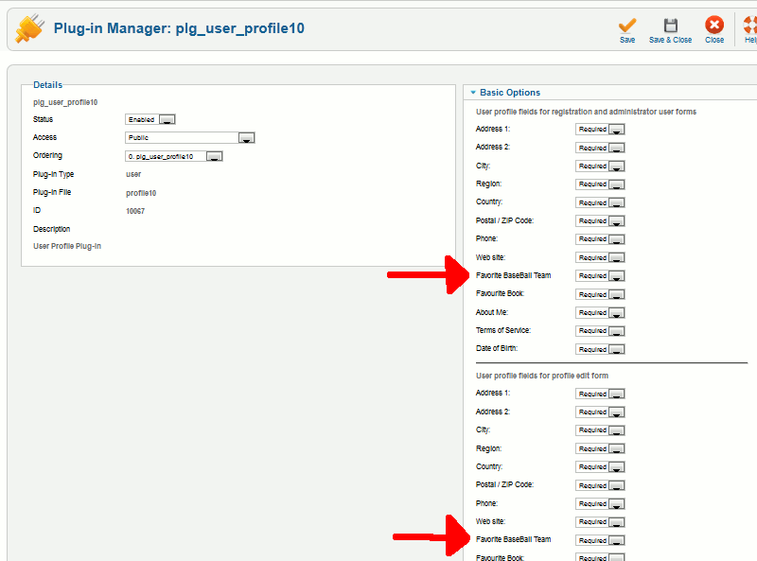Click the Terms of Service label
The image size is (757, 561).
pyautogui.click(x=503, y=330)
